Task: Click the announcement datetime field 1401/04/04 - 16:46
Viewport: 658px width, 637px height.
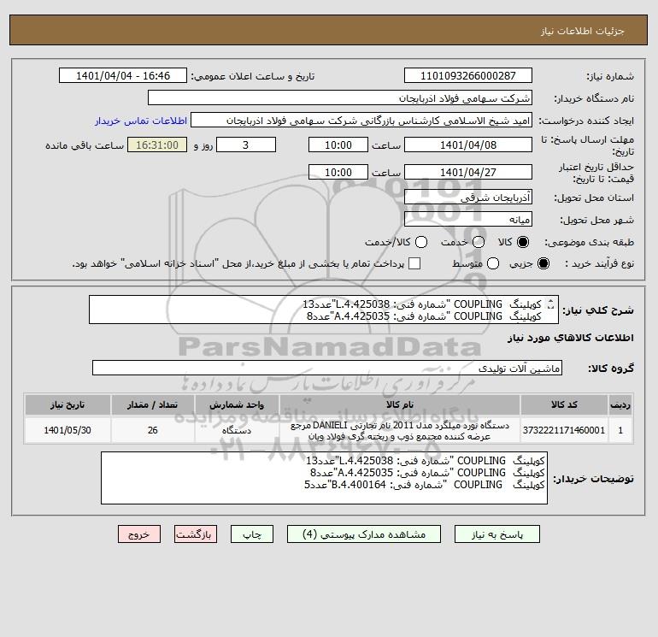Action: [x=123, y=75]
